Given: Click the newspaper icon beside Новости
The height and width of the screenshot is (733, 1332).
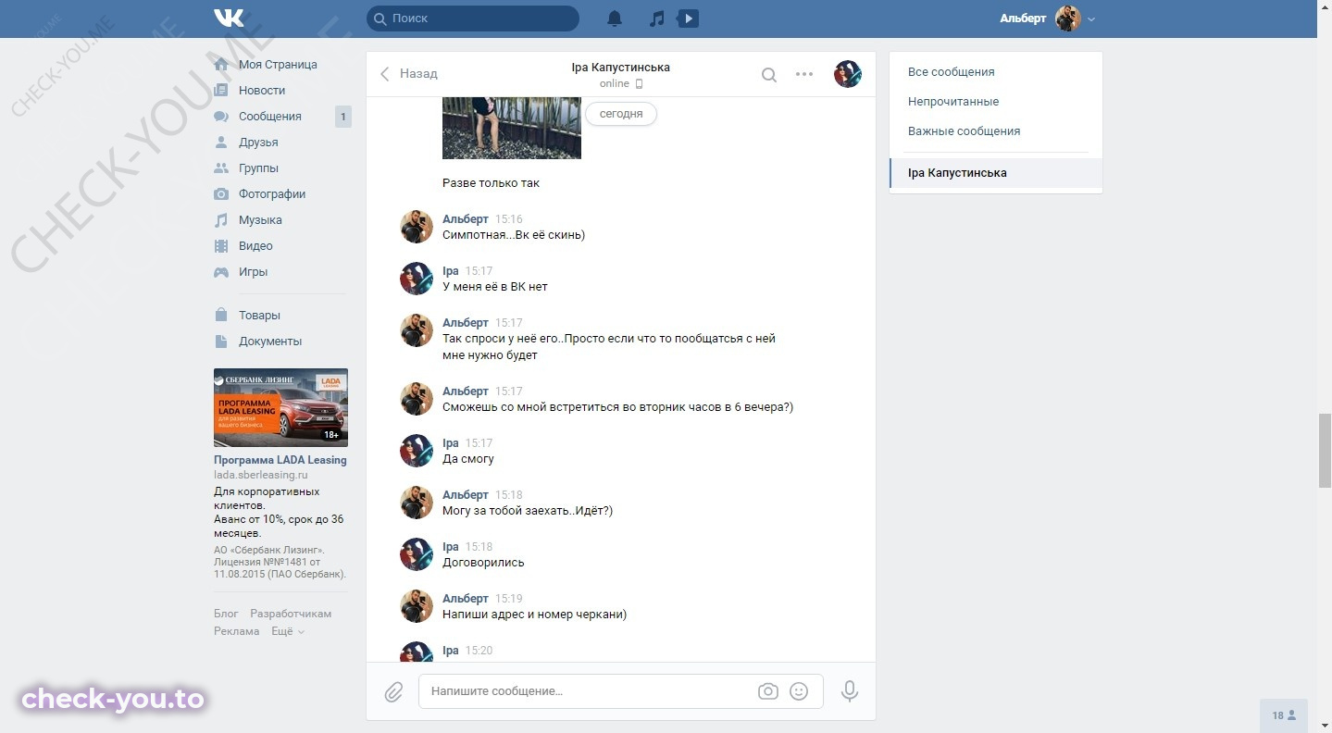Looking at the screenshot, I should click(x=221, y=91).
